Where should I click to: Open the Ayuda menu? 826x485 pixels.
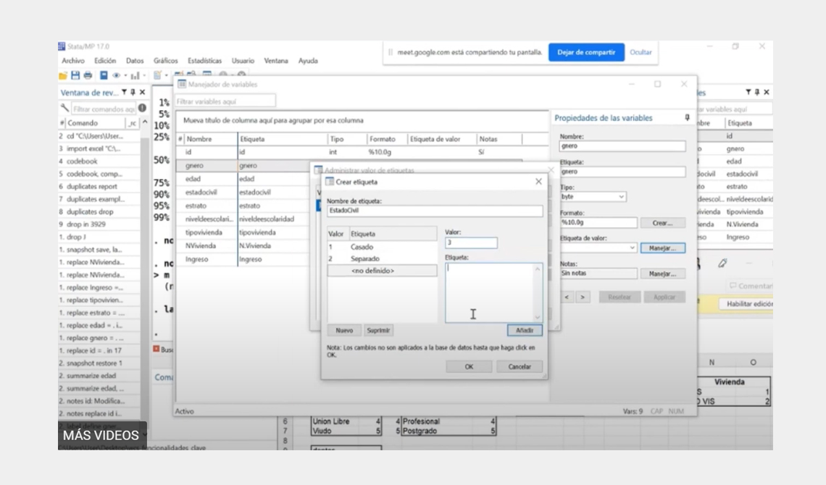308,61
